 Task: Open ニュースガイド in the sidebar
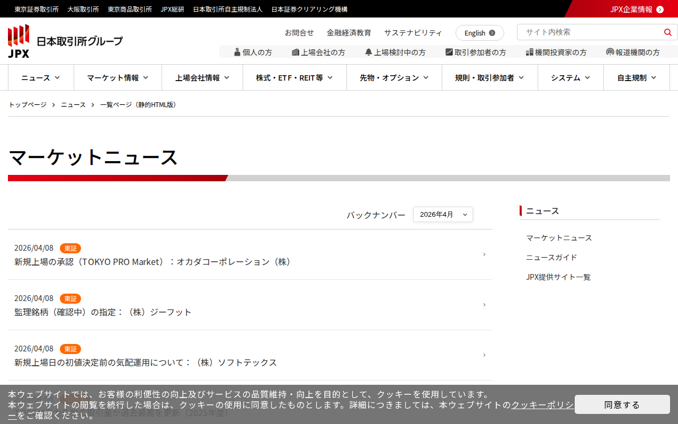tap(551, 257)
